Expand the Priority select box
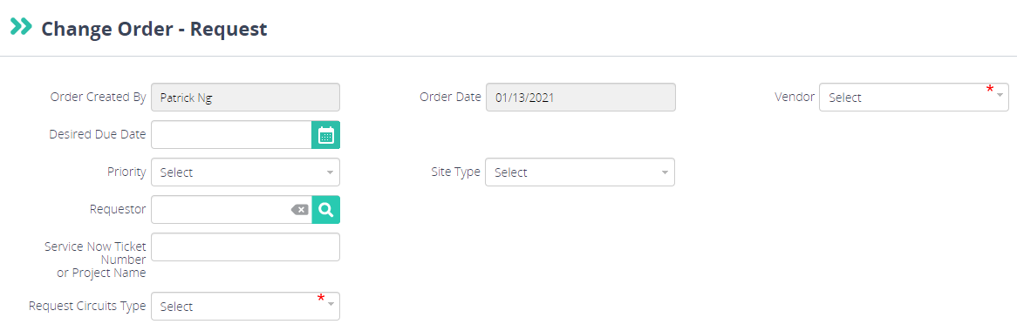This screenshot has width=1017, height=331. coord(245,172)
